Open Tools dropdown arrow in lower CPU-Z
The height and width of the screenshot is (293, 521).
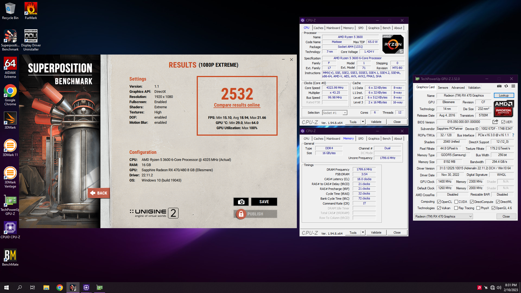(363, 233)
